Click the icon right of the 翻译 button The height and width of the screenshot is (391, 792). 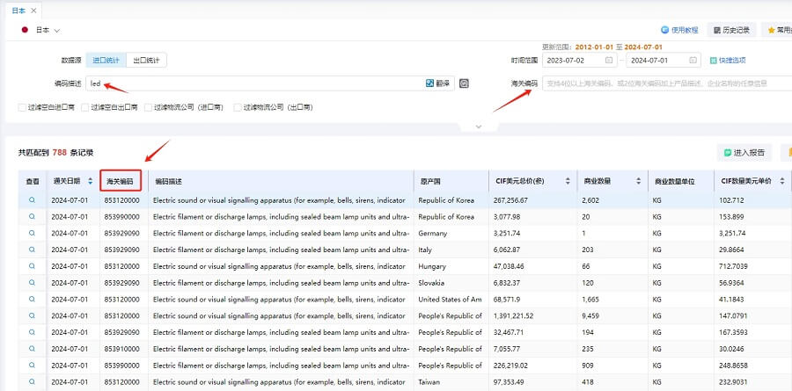(x=464, y=83)
